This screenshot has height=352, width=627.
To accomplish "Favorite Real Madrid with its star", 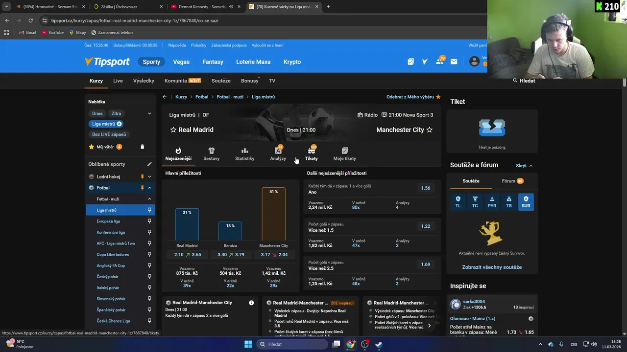I will (x=173, y=130).
